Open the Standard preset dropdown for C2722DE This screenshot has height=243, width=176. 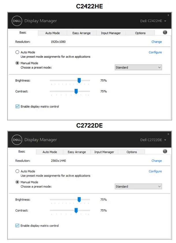coord(138,186)
